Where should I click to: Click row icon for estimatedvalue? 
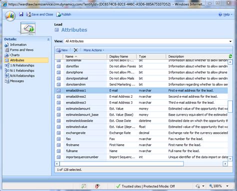[58, 127]
